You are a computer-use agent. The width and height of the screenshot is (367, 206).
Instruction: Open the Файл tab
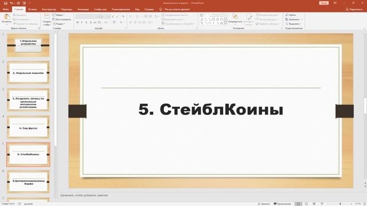pos(6,9)
